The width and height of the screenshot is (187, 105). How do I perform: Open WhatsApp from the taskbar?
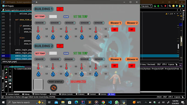(117, 102)
